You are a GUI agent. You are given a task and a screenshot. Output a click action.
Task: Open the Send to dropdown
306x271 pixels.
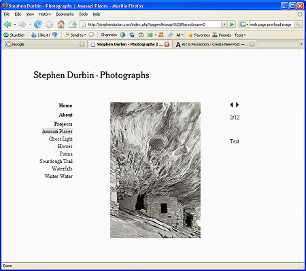[x=75, y=35]
